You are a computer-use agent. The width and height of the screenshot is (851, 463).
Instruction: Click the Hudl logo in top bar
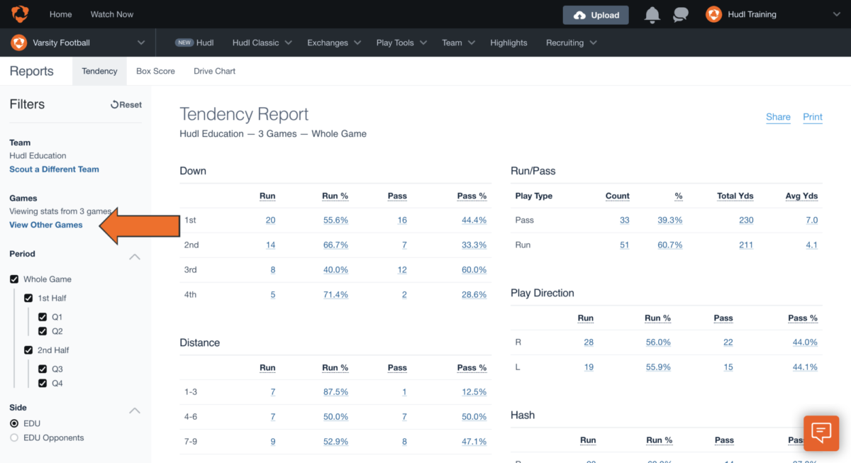[x=20, y=14]
